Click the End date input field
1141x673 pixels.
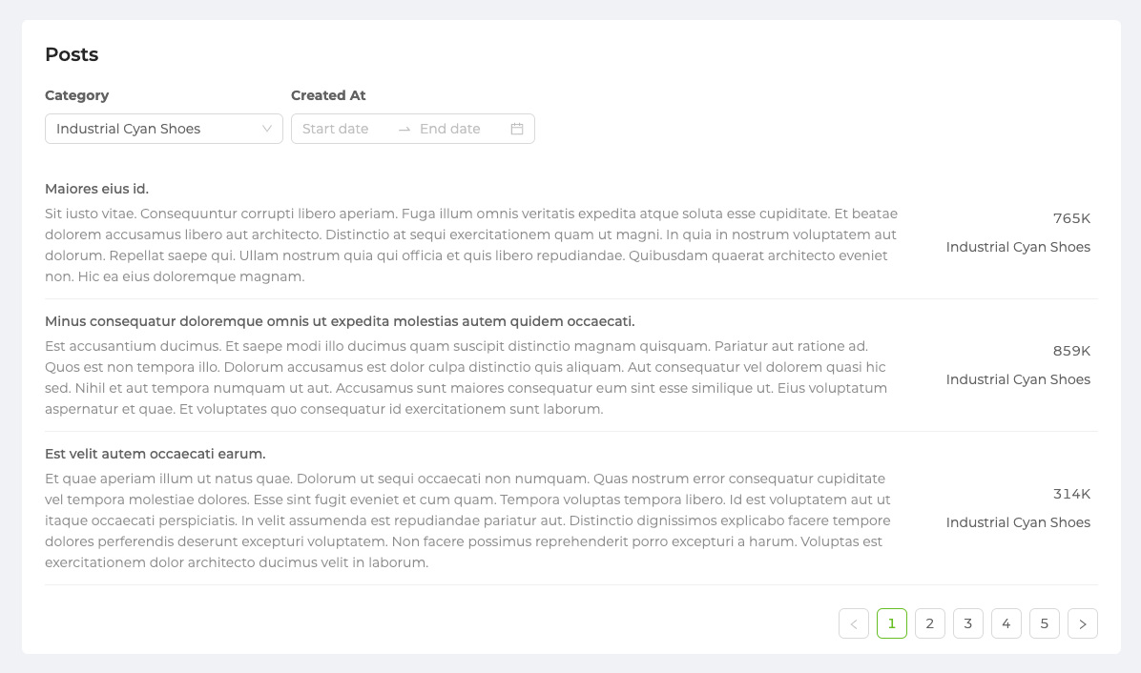coord(458,129)
